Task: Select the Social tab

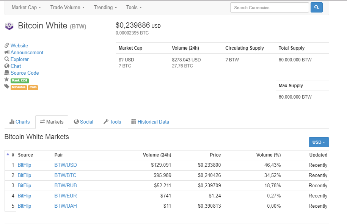Action: [83, 122]
